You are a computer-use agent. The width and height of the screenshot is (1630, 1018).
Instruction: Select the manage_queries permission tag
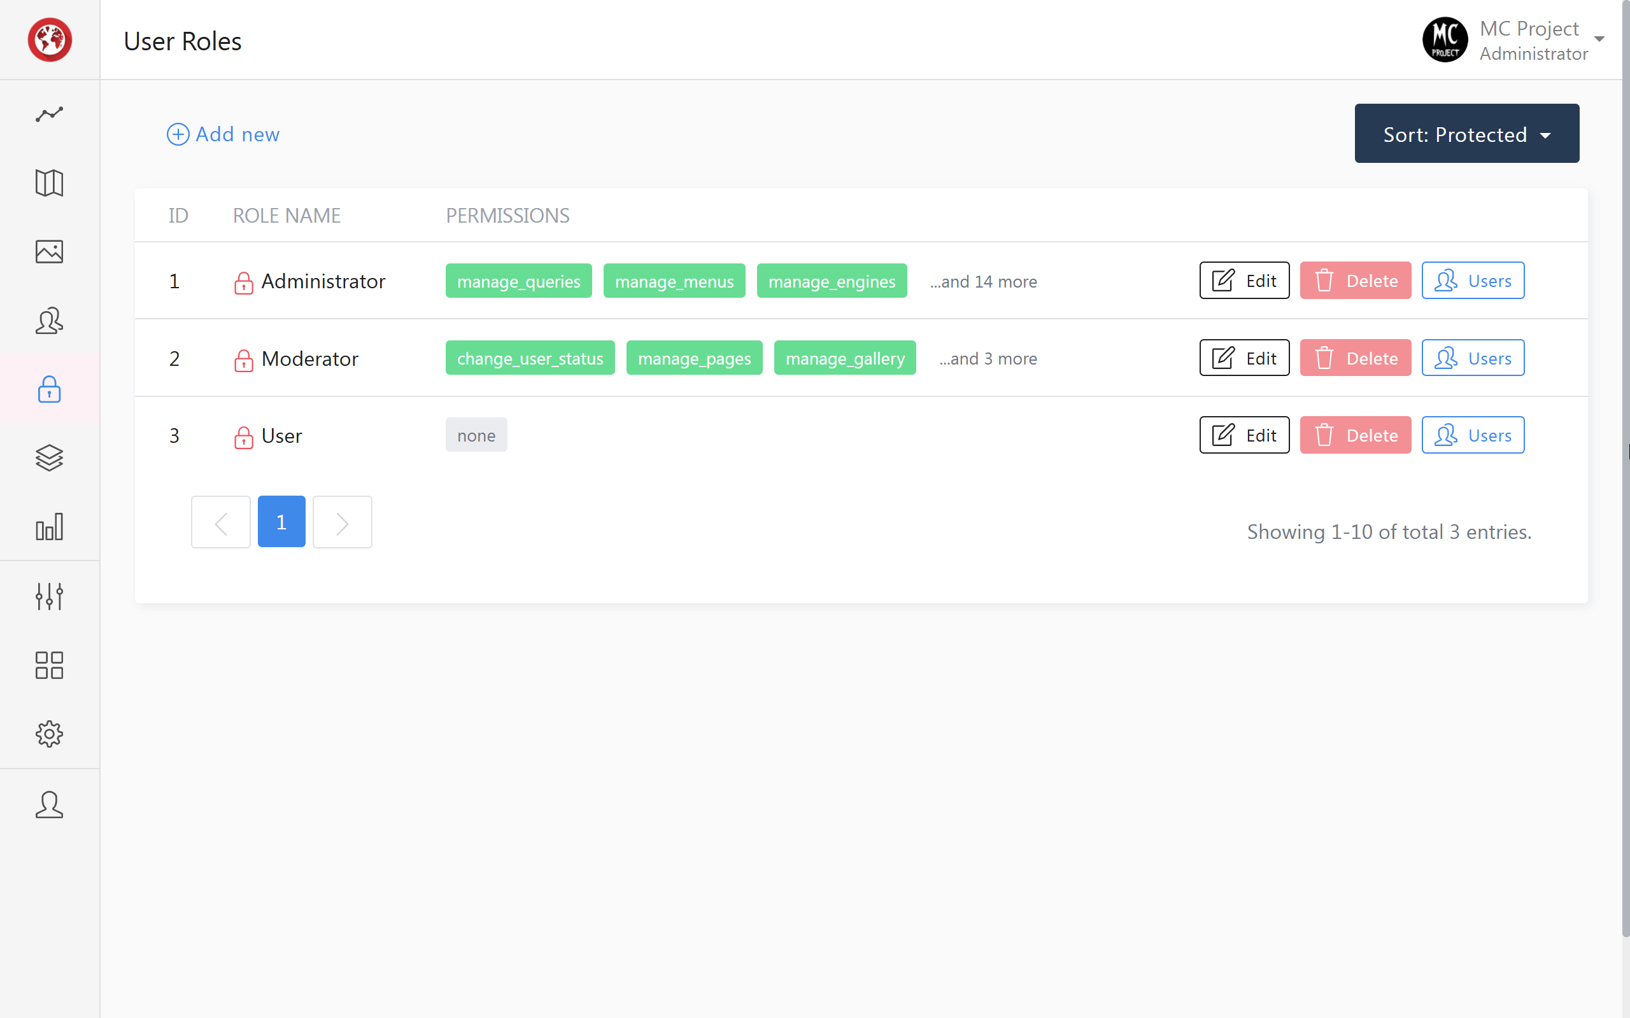pyautogui.click(x=518, y=281)
